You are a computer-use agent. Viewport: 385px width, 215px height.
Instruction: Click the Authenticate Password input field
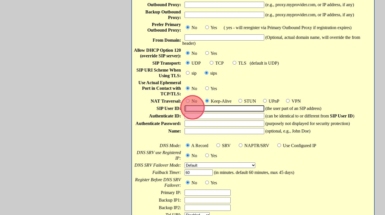click(x=224, y=123)
